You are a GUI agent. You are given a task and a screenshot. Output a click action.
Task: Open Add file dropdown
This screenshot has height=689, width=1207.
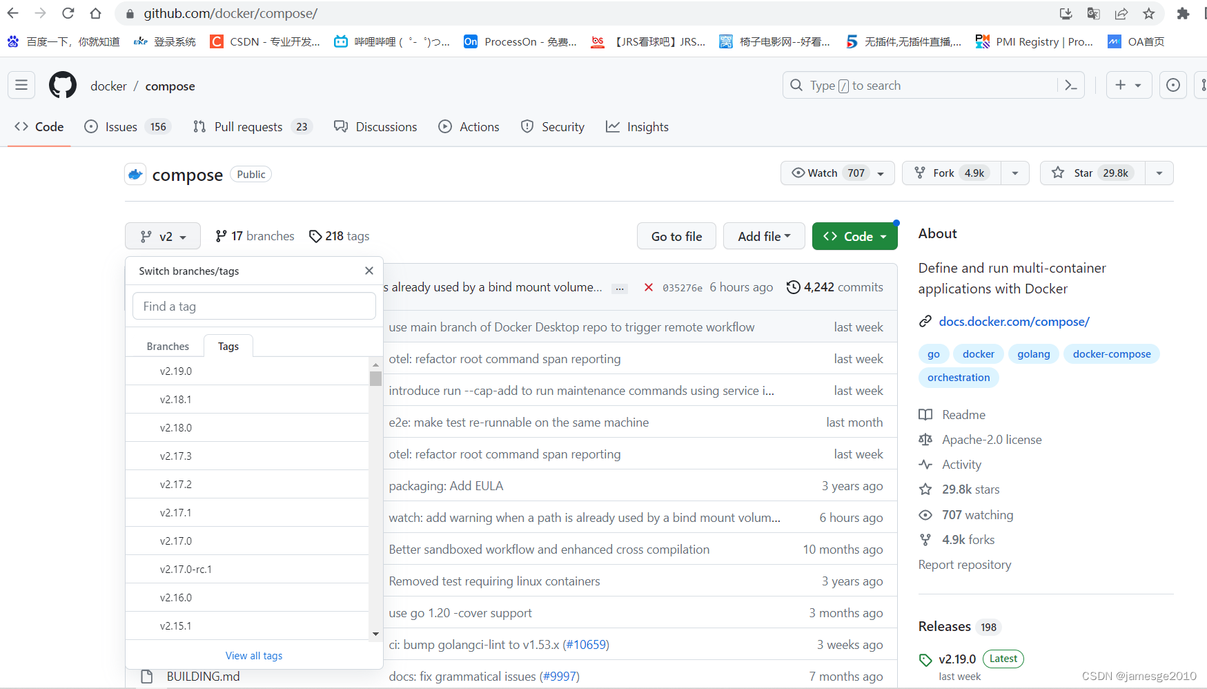764,236
